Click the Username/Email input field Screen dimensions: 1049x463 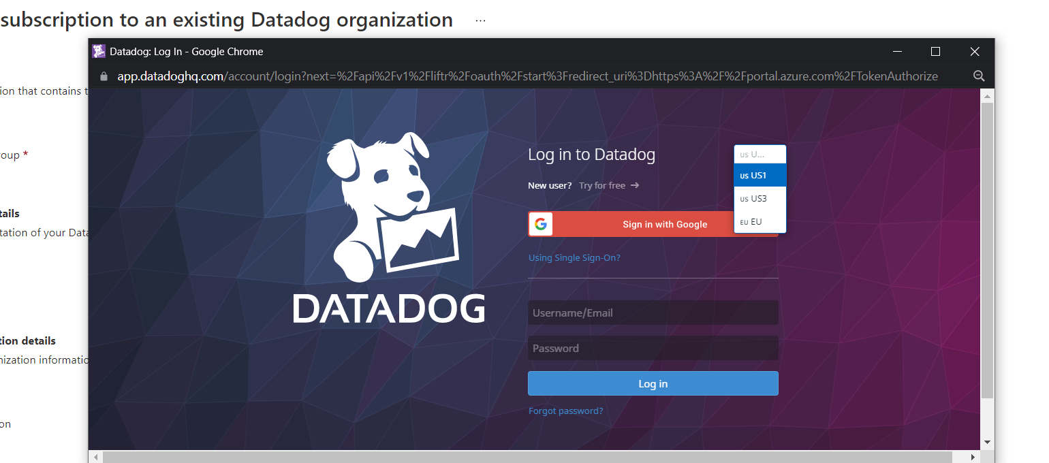pyautogui.click(x=652, y=313)
